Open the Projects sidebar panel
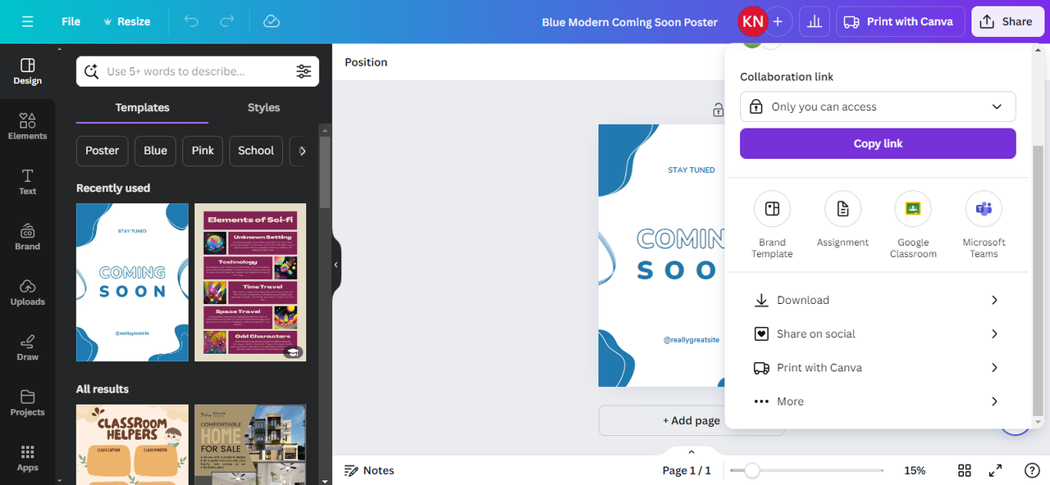The width and height of the screenshot is (1050, 485). 27,402
